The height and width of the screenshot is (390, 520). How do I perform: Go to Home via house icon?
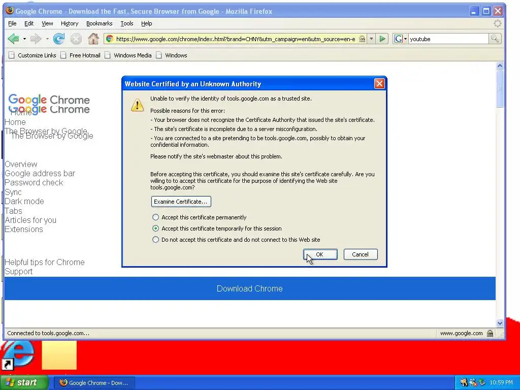93,39
